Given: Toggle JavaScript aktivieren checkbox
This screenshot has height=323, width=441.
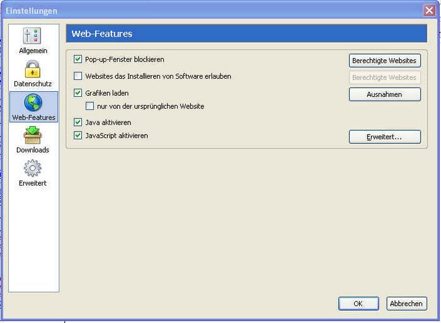Looking at the screenshot, I should pyautogui.click(x=78, y=135).
